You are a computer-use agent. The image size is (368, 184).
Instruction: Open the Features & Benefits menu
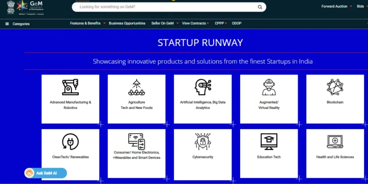point(85,23)
